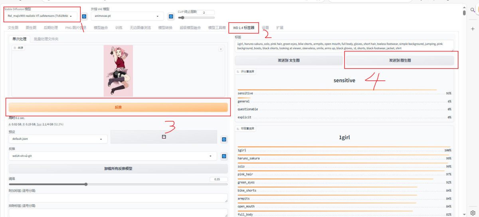Image resolution: width=479 pixels, height=217 pixels.
Task: Click the 发送到 图生图 button
Action: (400, 61)
